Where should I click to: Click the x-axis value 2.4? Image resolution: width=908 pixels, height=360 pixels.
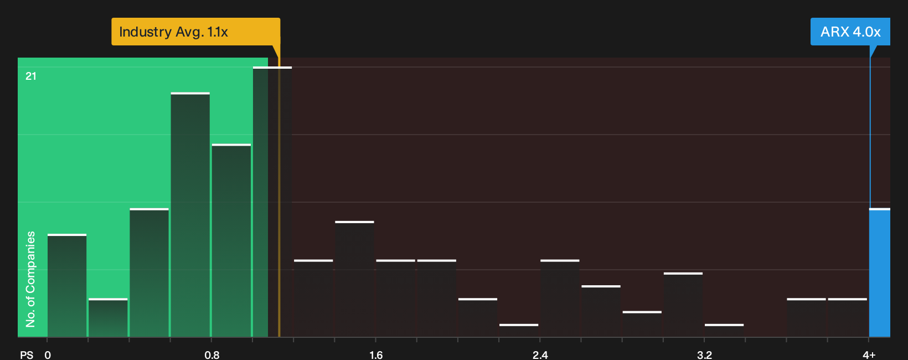[x=540, y=354]
